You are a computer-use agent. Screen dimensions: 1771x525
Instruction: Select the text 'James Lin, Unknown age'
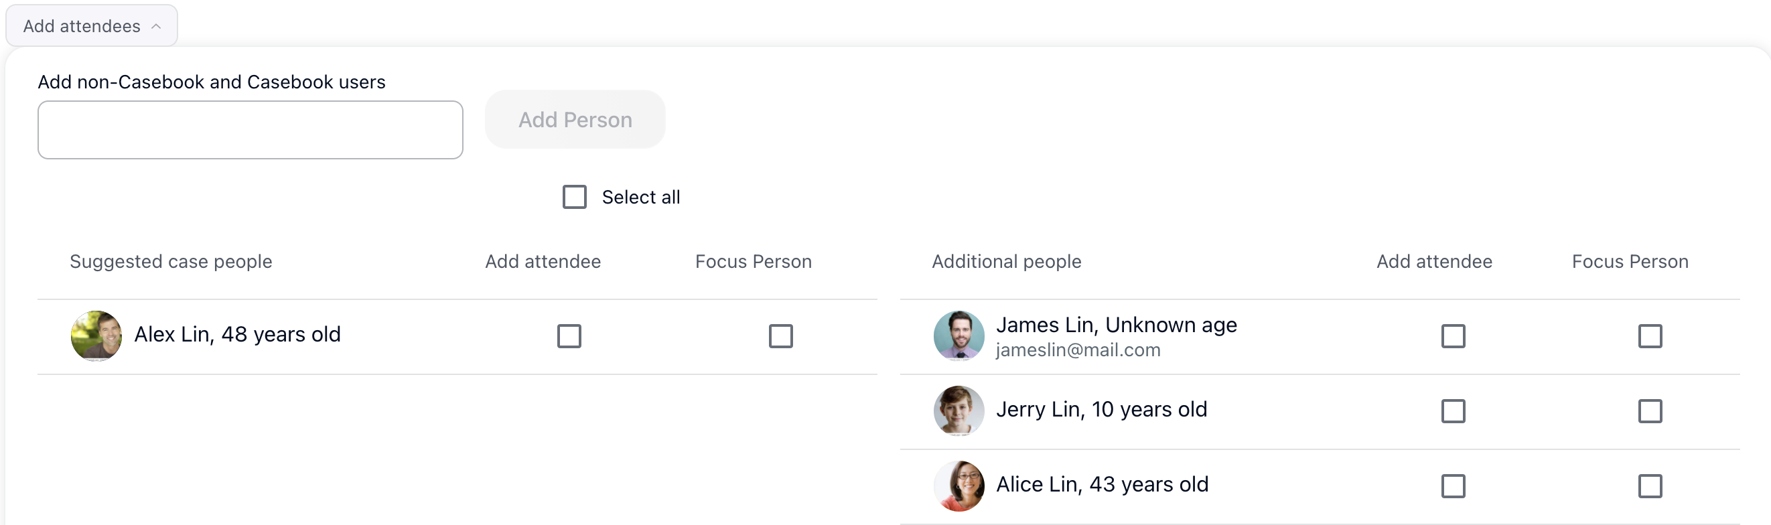[x=1116, y=324]
